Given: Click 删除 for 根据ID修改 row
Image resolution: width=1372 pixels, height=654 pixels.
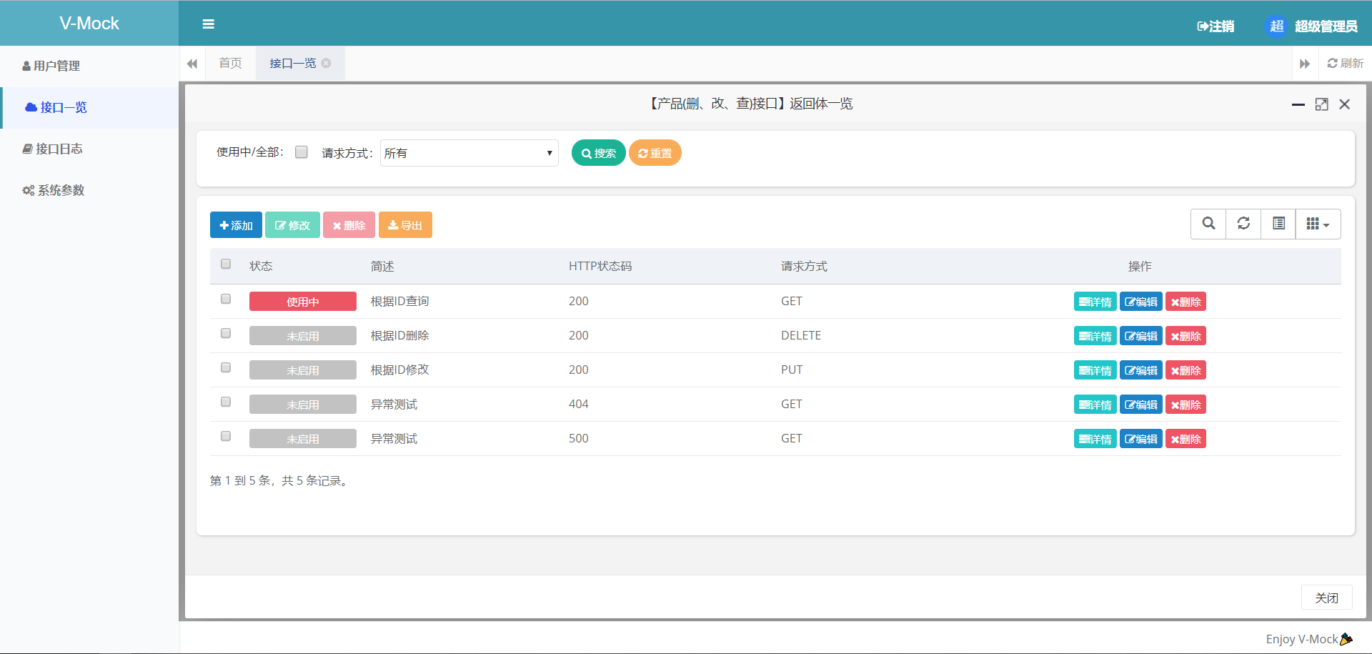Looking at the screenshot, I should click(1185, 370).
